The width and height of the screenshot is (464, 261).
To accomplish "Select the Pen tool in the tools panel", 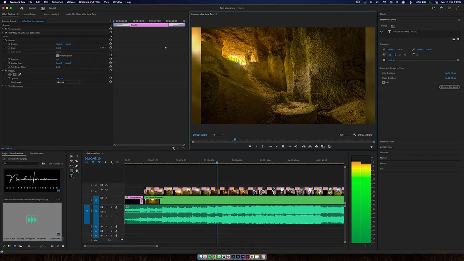I will click(76, 166).
